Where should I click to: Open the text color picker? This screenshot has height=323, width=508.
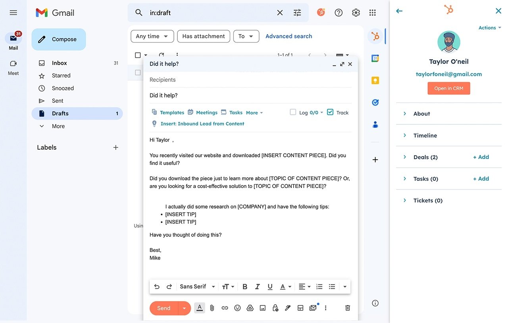283,286
